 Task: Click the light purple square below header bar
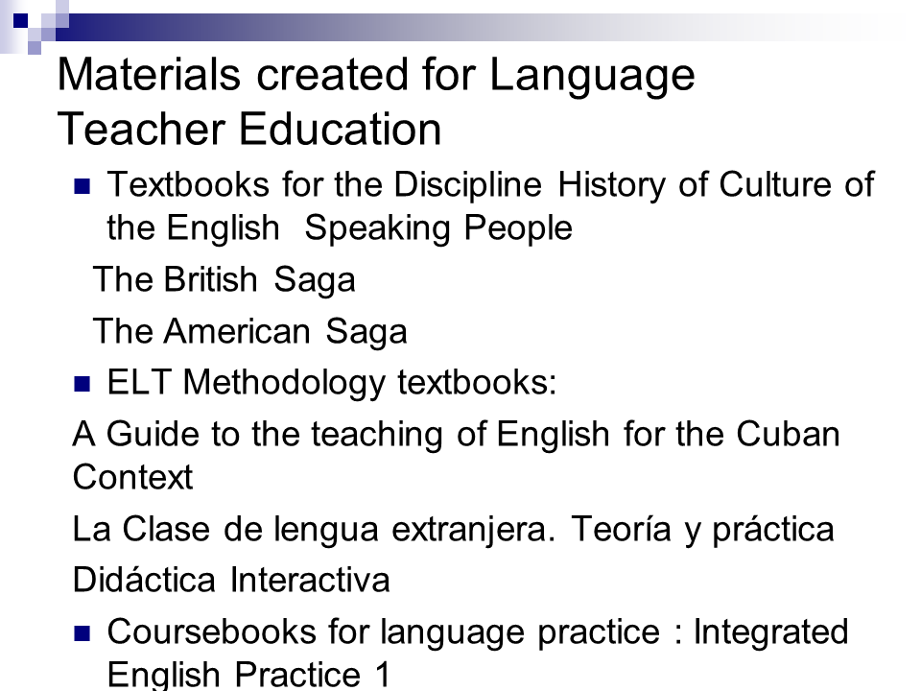35,48
